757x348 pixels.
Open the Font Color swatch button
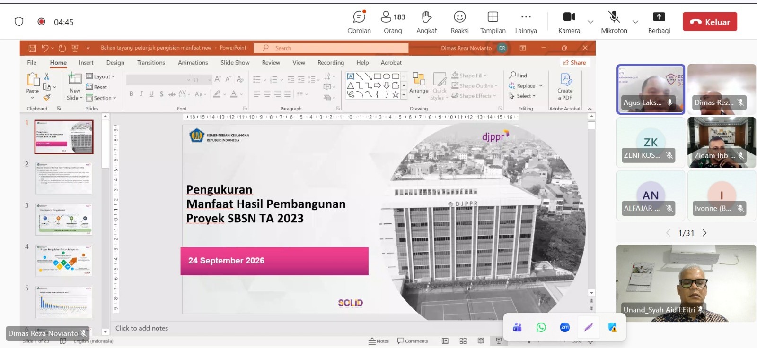coord(234,94)
